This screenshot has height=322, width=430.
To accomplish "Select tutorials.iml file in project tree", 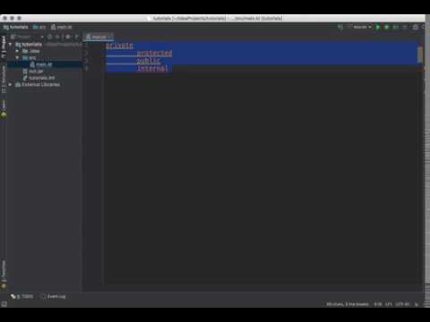I will 39,78.
